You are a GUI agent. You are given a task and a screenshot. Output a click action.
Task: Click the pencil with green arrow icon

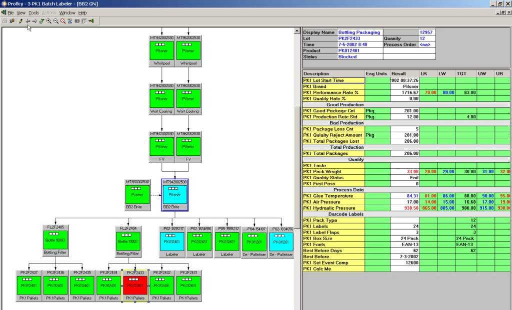(42, 21)
